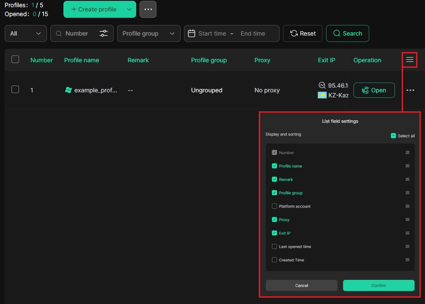The image size is (425, 304).
Task: Click the Search button
Action: 348,33
